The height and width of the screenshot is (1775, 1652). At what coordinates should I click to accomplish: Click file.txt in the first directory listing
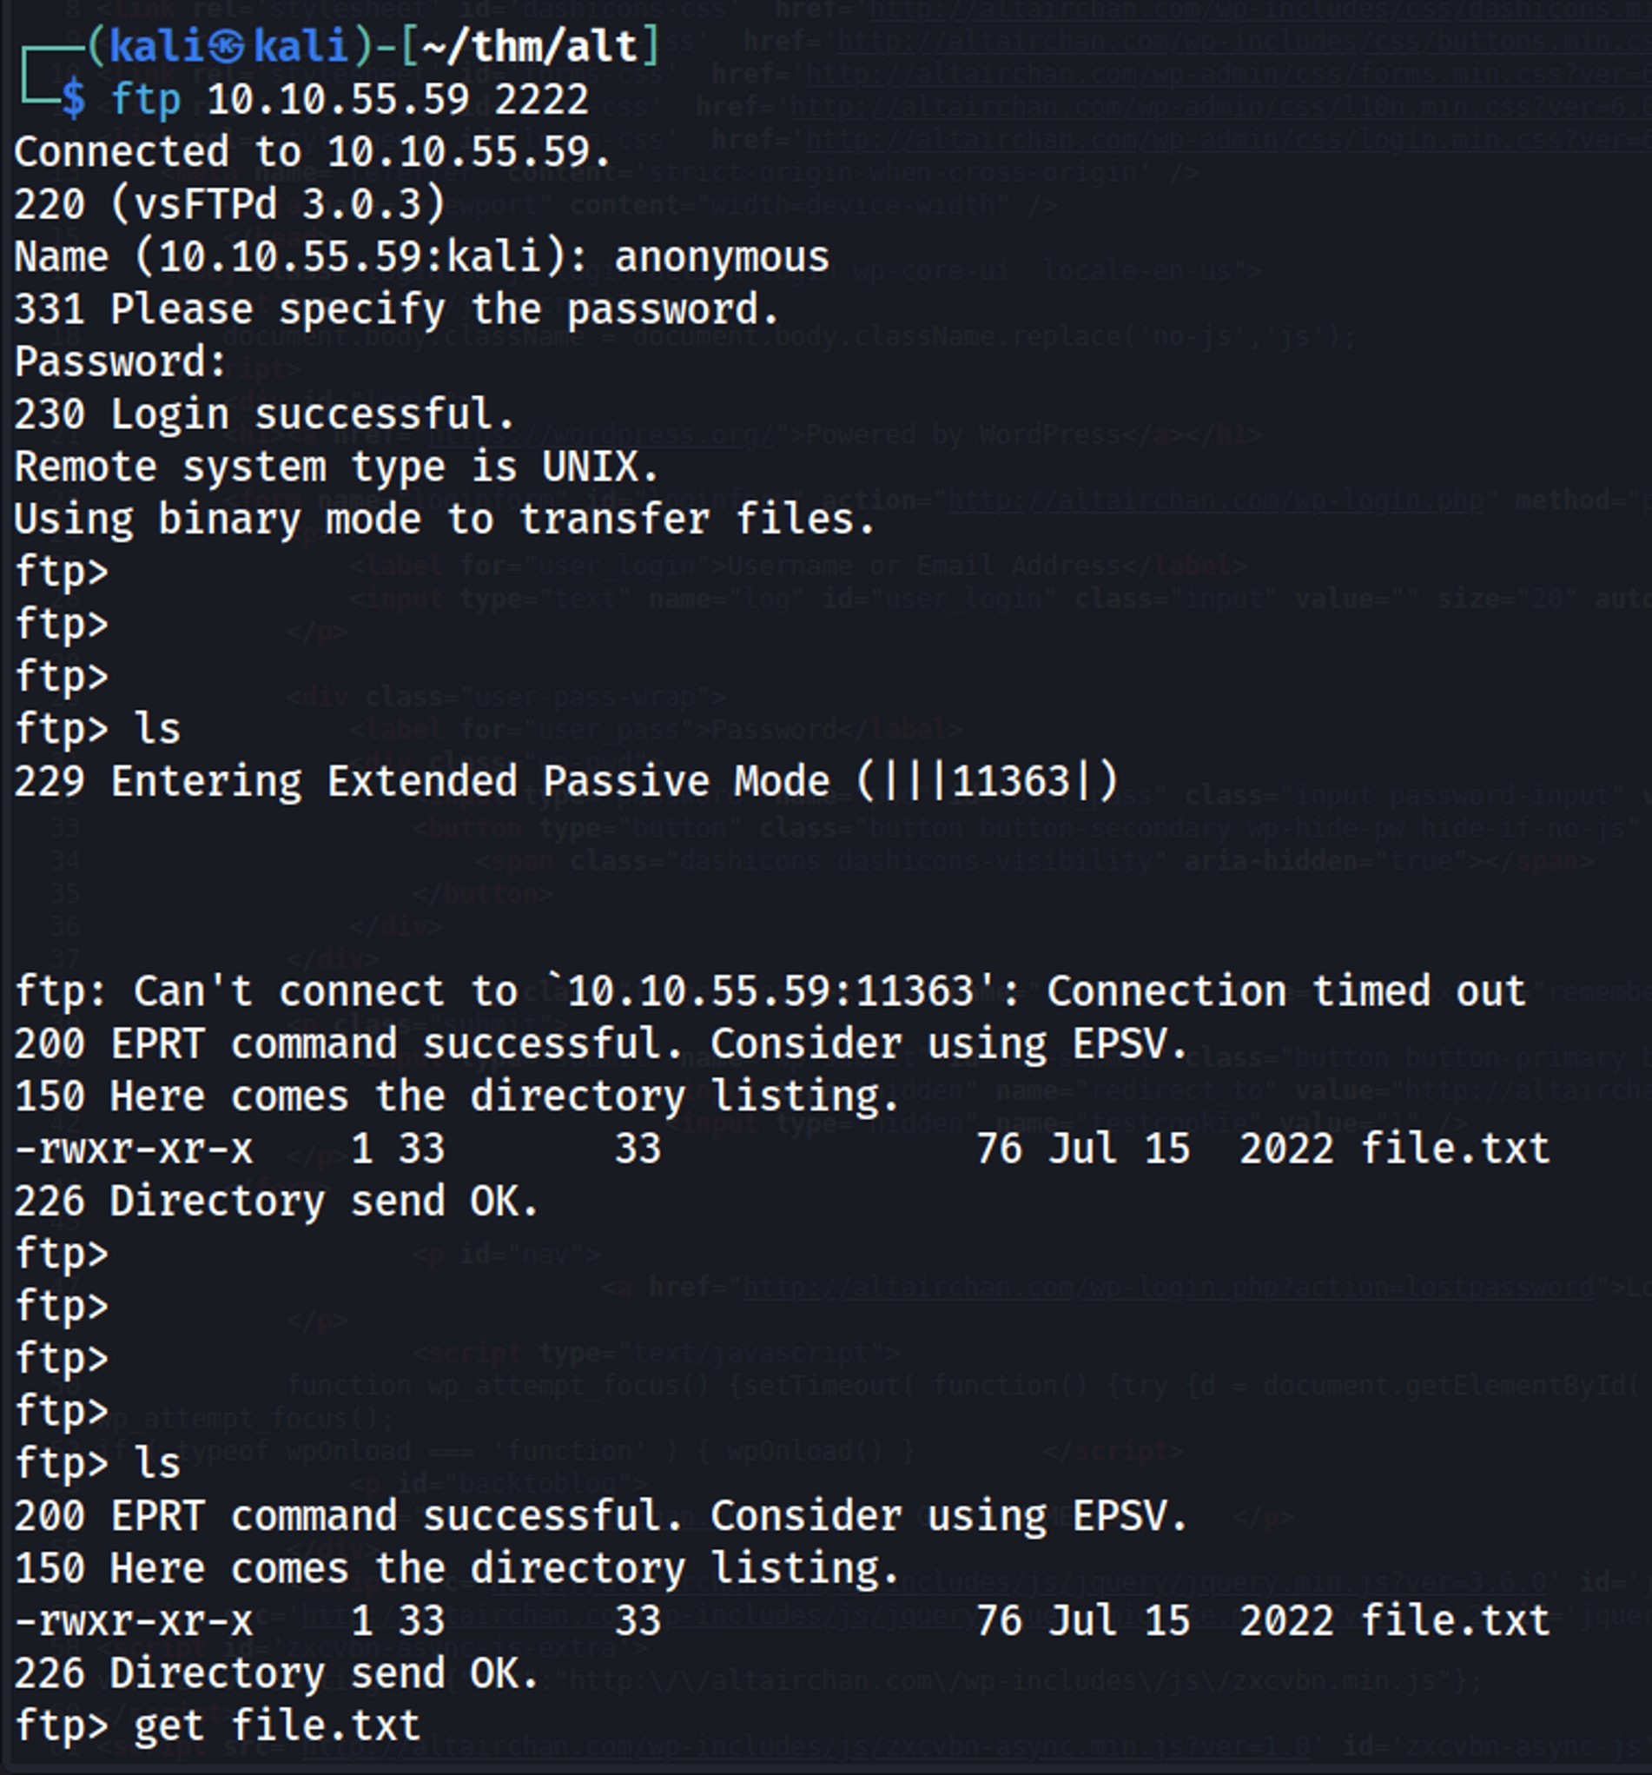pyautogui.click(x=1455, y=1149)
